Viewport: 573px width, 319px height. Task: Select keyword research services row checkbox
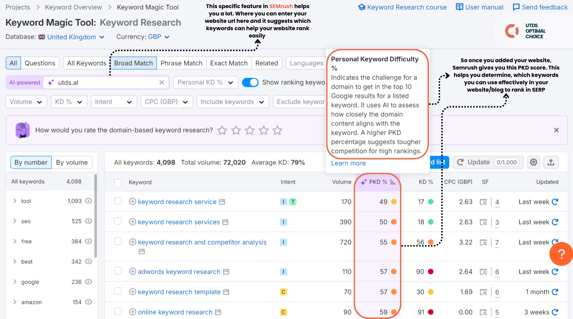tap(118, 221)
